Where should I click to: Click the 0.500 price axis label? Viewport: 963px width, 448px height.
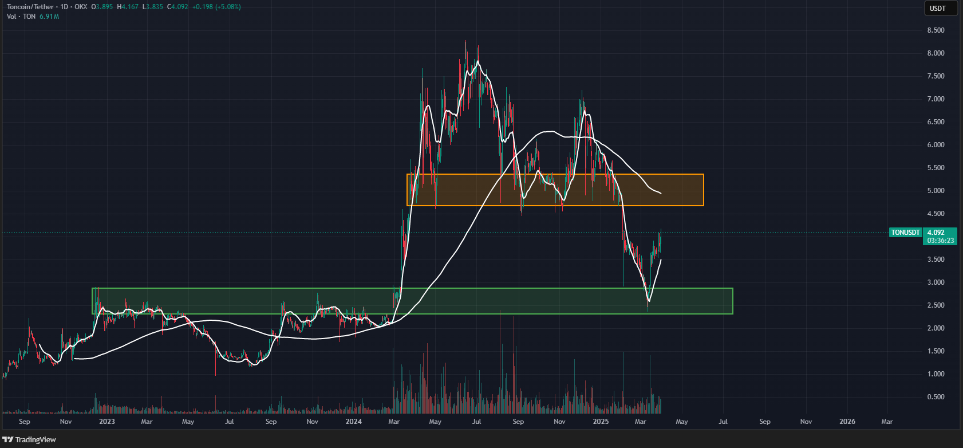coord(936,397)
